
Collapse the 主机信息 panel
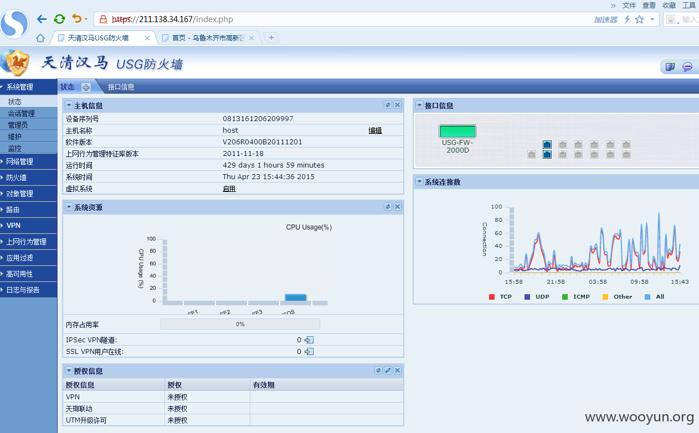pos(69,105)
